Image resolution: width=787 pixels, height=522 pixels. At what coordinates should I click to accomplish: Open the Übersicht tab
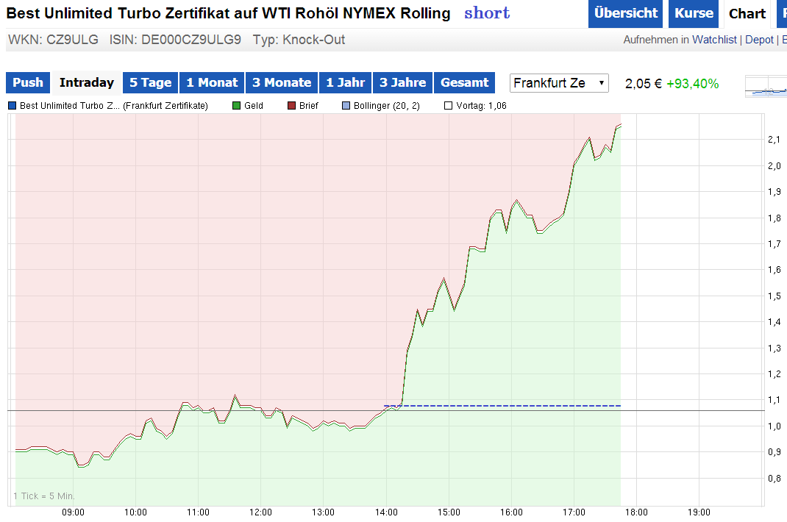(x=625, y=13)
